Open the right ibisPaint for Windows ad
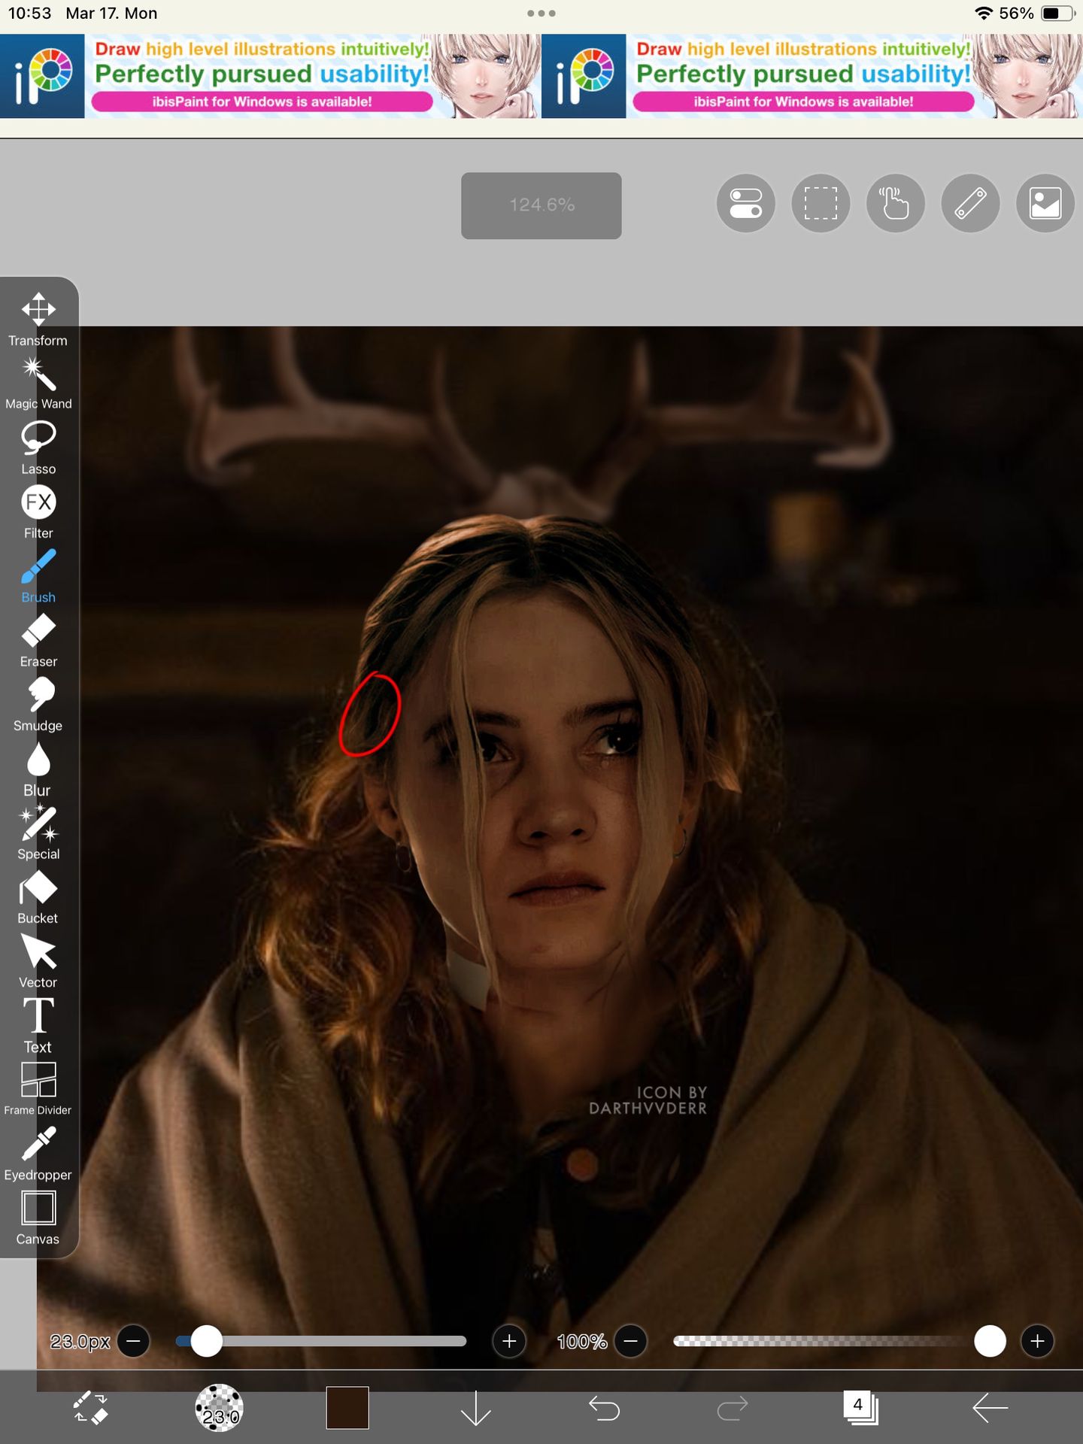Screen dimensions: 1083x1444 tap(812, 76)
